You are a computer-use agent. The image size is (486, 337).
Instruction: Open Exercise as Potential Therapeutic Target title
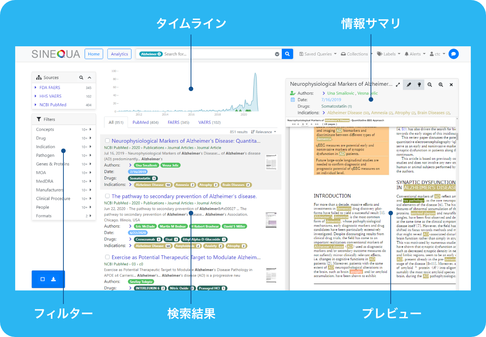coord(186,257)
